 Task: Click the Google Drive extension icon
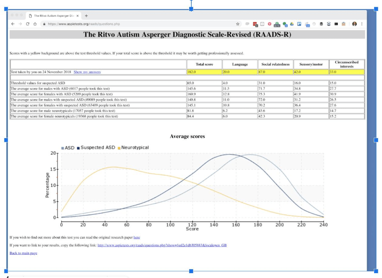tap(292, 24)
